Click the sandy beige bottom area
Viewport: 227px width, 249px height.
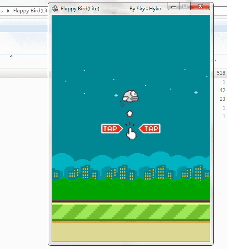131,232
